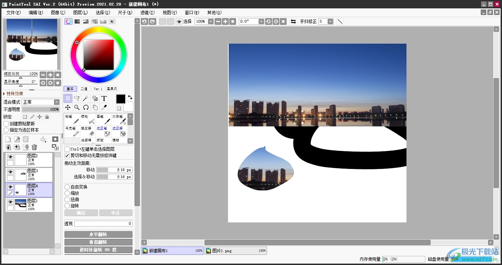This screenshot has height=265, width=502.
Task: Click the 不透明度 opacity slider
Action: 41,109
